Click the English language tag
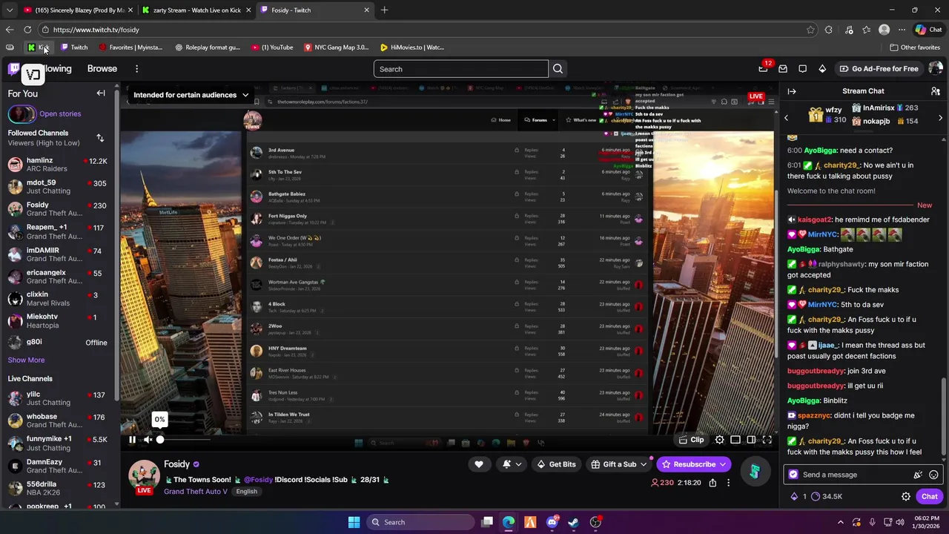This screenshot has width=949, height=534. click(247, 492)
